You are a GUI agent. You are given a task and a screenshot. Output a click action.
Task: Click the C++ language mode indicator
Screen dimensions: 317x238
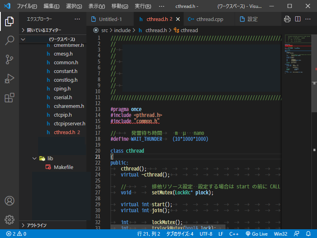click(234, 234)
